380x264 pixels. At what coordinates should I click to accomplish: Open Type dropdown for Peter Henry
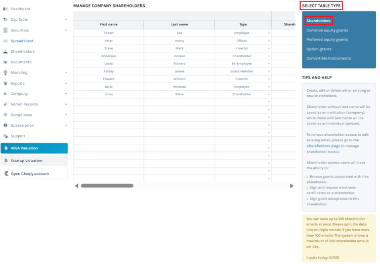tap(269, 41)
